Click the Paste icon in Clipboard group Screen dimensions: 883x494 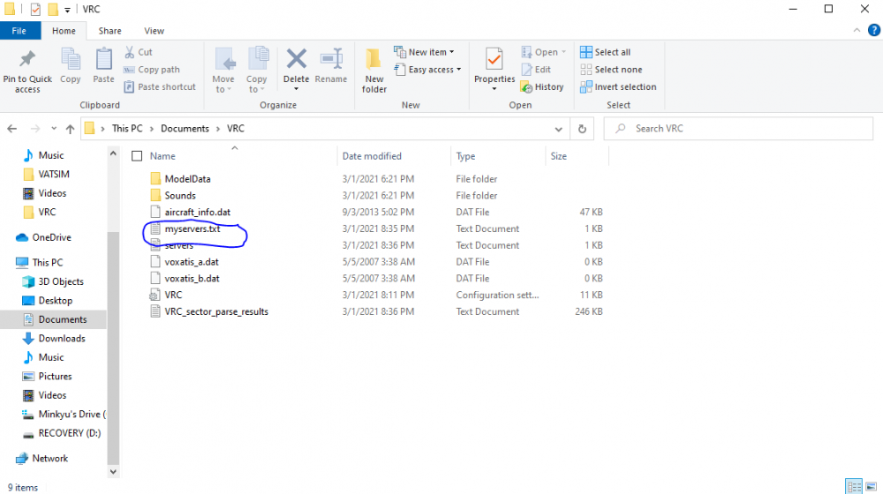point(104,60)
